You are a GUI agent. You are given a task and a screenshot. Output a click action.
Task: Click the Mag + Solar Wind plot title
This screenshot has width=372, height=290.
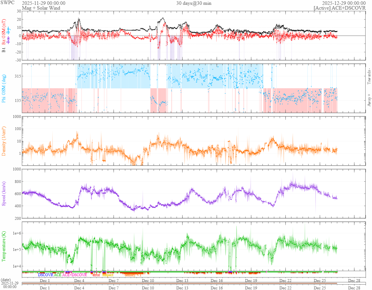pos(41,8)
